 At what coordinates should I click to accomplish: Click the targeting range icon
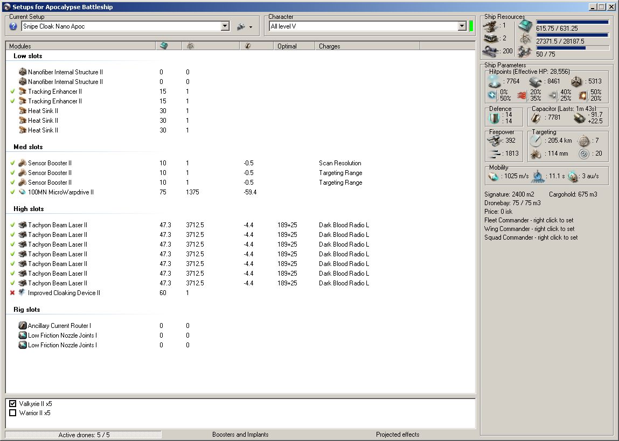pyautogui.click(x=535, y=141)
